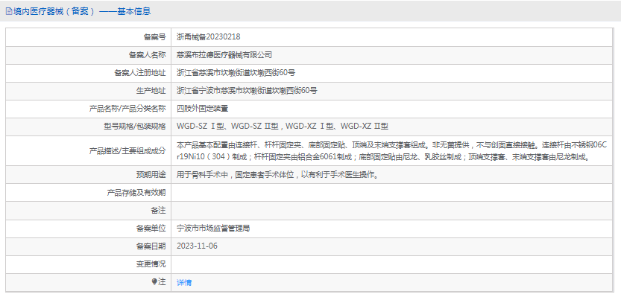The image size is (621, 297).
Task: Open the 详情 link
Action: pos(183,282)
